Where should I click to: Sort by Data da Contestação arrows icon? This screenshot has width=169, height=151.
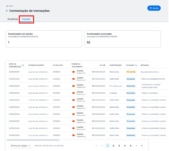[x=23, y=65]
